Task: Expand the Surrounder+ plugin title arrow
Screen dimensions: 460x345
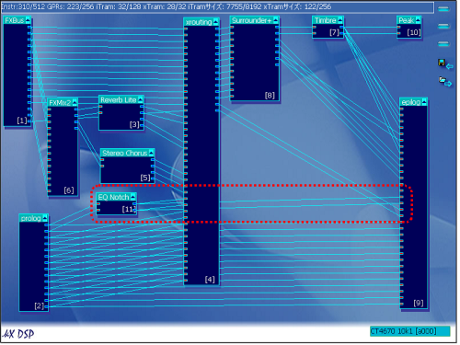Action: click(275, 20)
